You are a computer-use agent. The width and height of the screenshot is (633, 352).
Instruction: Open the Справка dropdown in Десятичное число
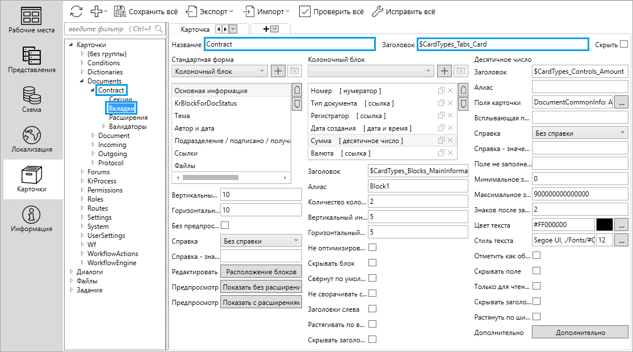[580, 133]
